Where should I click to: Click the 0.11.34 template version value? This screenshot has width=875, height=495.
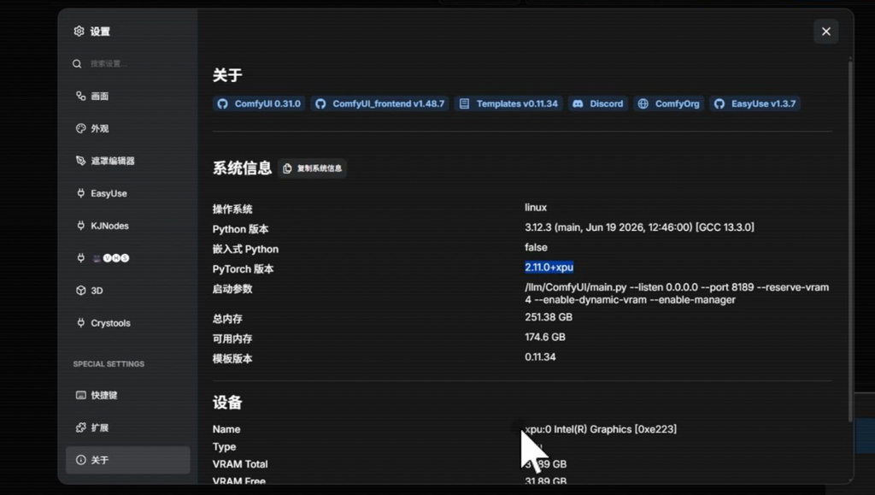point(540,357)
